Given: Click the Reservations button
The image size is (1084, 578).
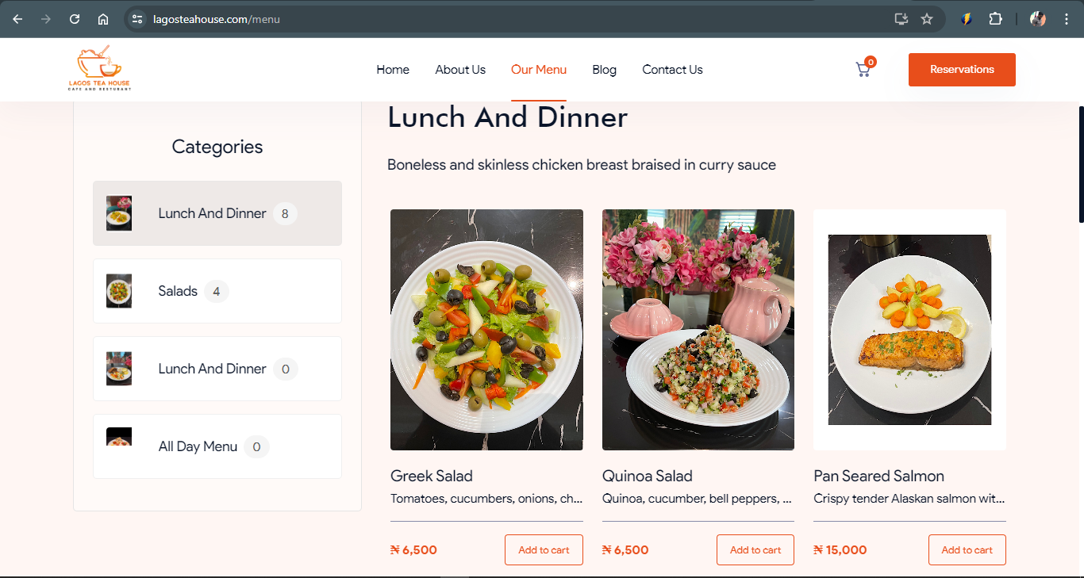Looking at the screenshot, I should [962, 70].
